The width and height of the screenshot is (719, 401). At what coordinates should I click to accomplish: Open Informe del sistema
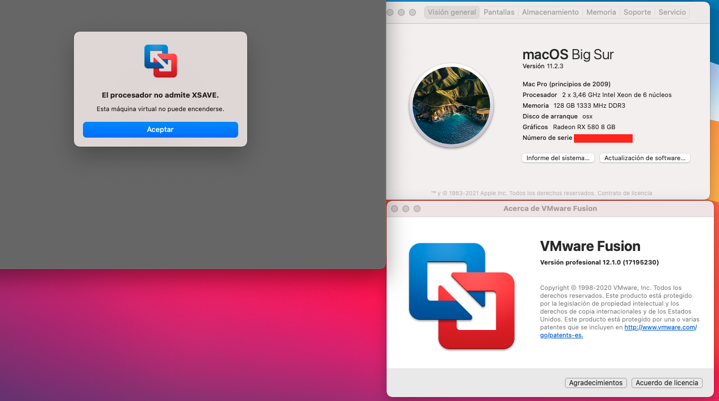click(558, 158)
